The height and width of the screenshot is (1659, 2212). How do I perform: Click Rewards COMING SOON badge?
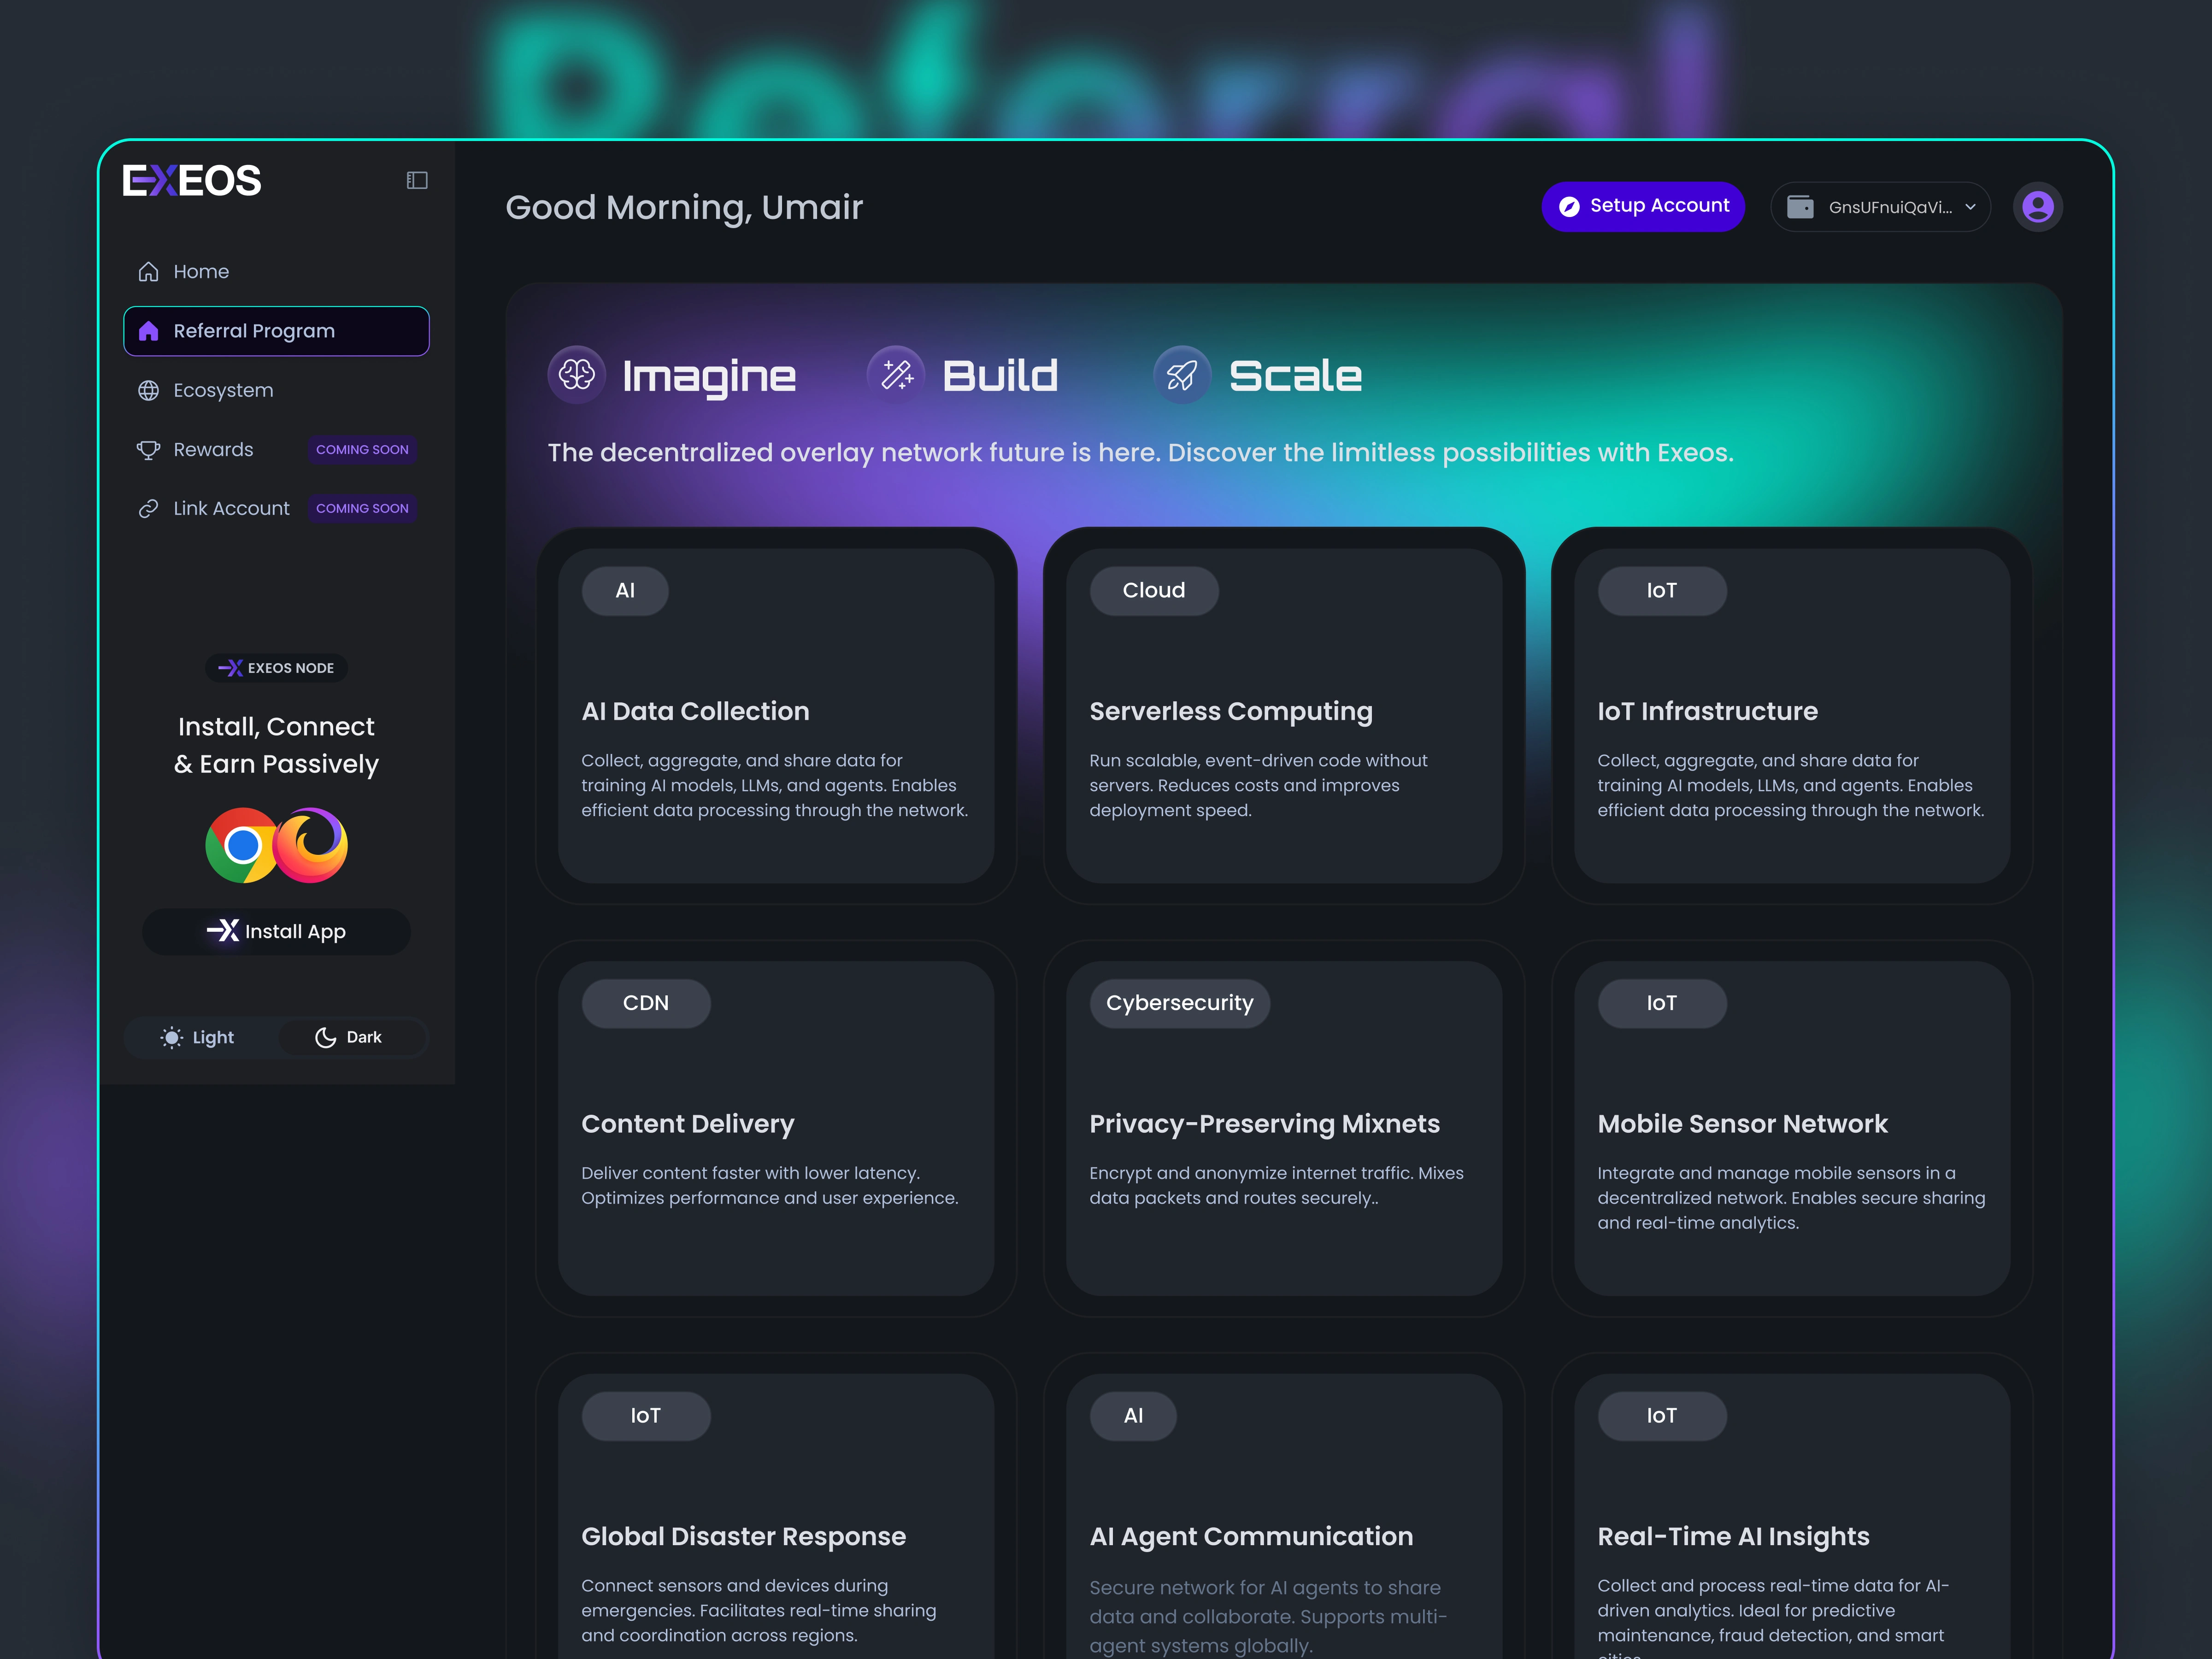362,450
